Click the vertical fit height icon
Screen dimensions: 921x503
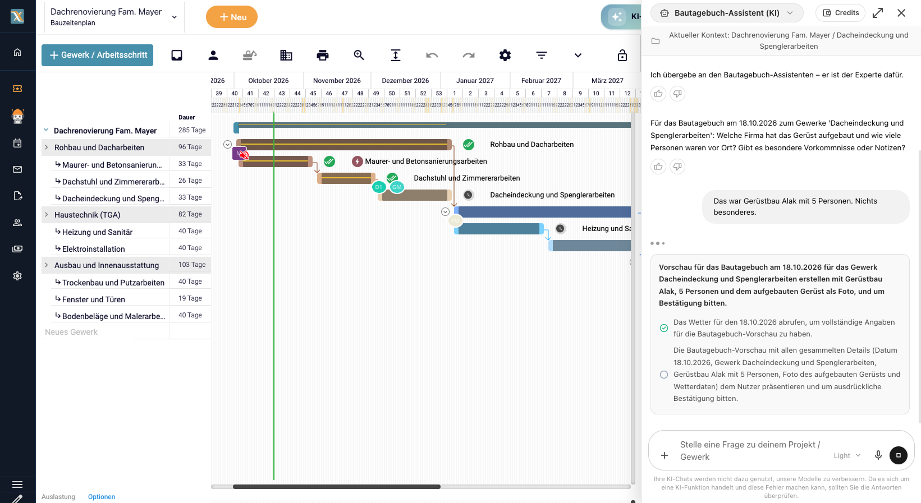396,55
